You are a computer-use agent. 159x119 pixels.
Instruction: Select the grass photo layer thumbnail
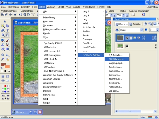120,46
